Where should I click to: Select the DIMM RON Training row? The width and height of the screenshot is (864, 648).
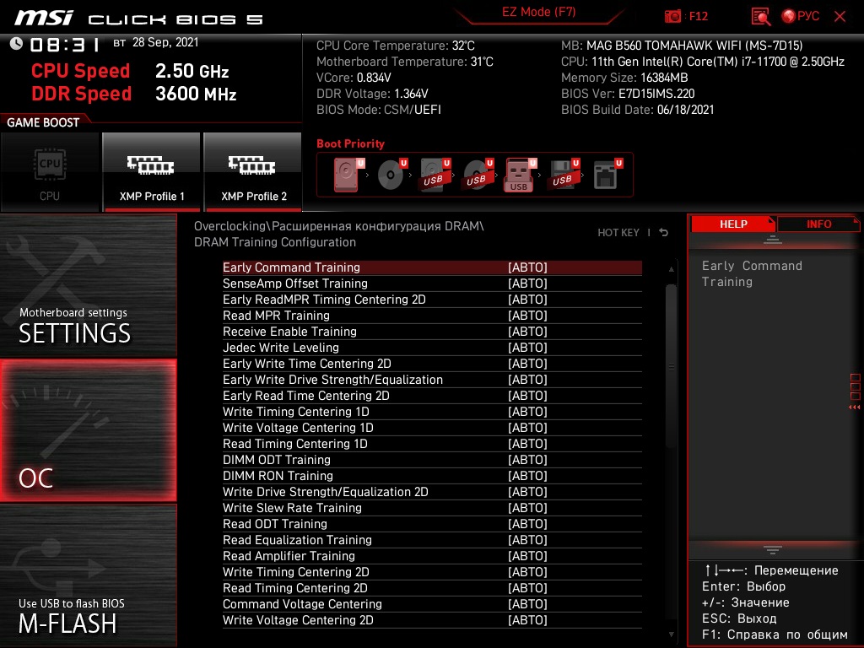[x=432, y=476]
